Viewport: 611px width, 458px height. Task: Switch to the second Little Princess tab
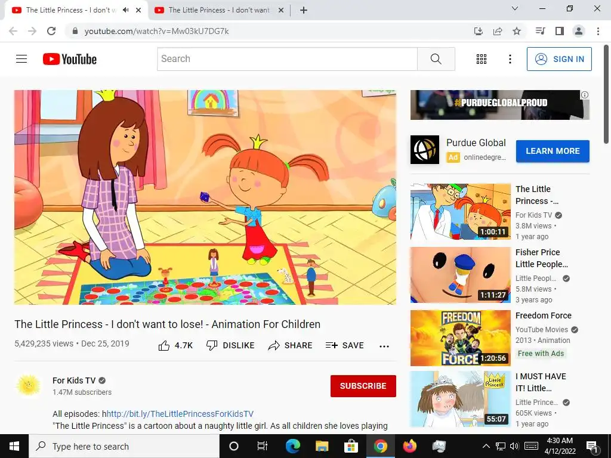(218, 10)
